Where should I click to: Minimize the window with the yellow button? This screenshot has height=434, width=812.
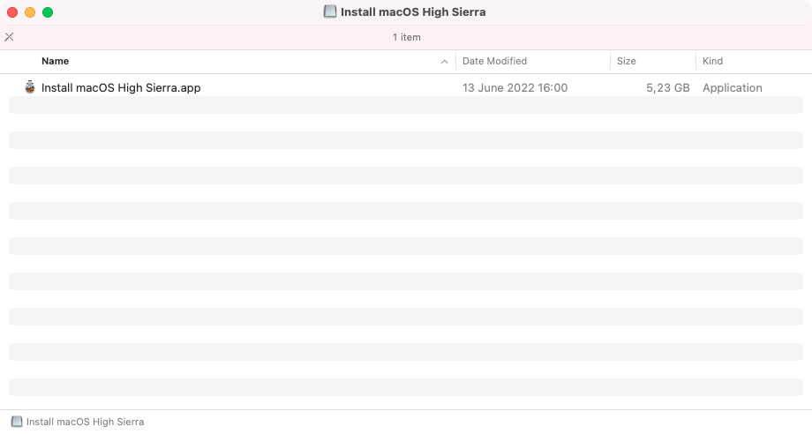30,12
